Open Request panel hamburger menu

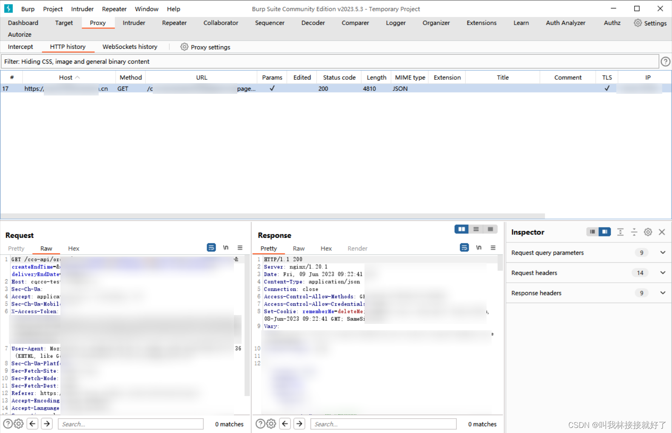(240, 247)
